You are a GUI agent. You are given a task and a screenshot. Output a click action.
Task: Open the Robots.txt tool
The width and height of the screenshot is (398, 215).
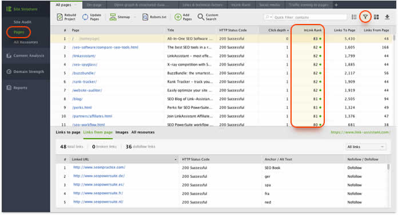pyautogui.click(x=154, y=17)
